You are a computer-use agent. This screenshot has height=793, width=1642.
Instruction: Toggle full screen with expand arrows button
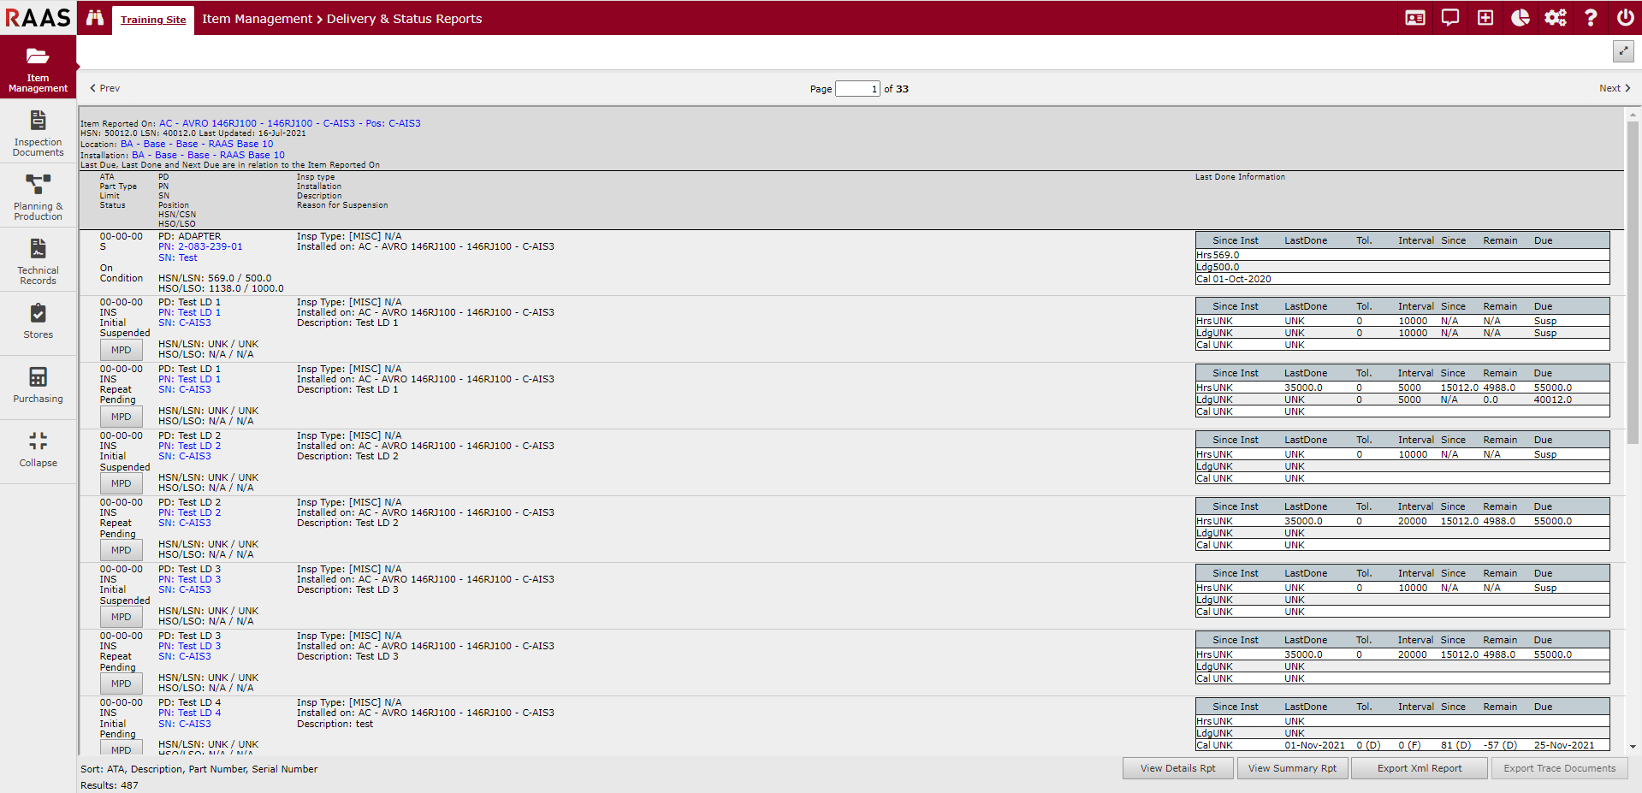[1623, 51]
